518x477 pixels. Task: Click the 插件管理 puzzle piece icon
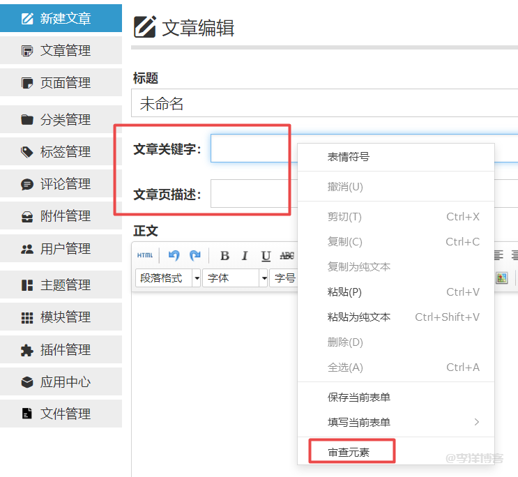[27, 350]
